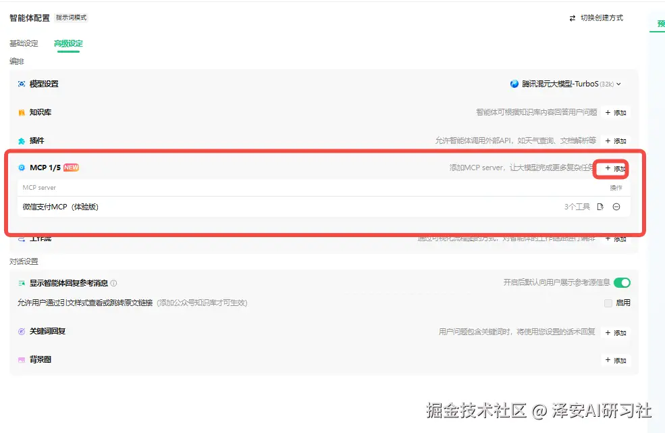Click the 提示词模式 tag

click(72, 18)
